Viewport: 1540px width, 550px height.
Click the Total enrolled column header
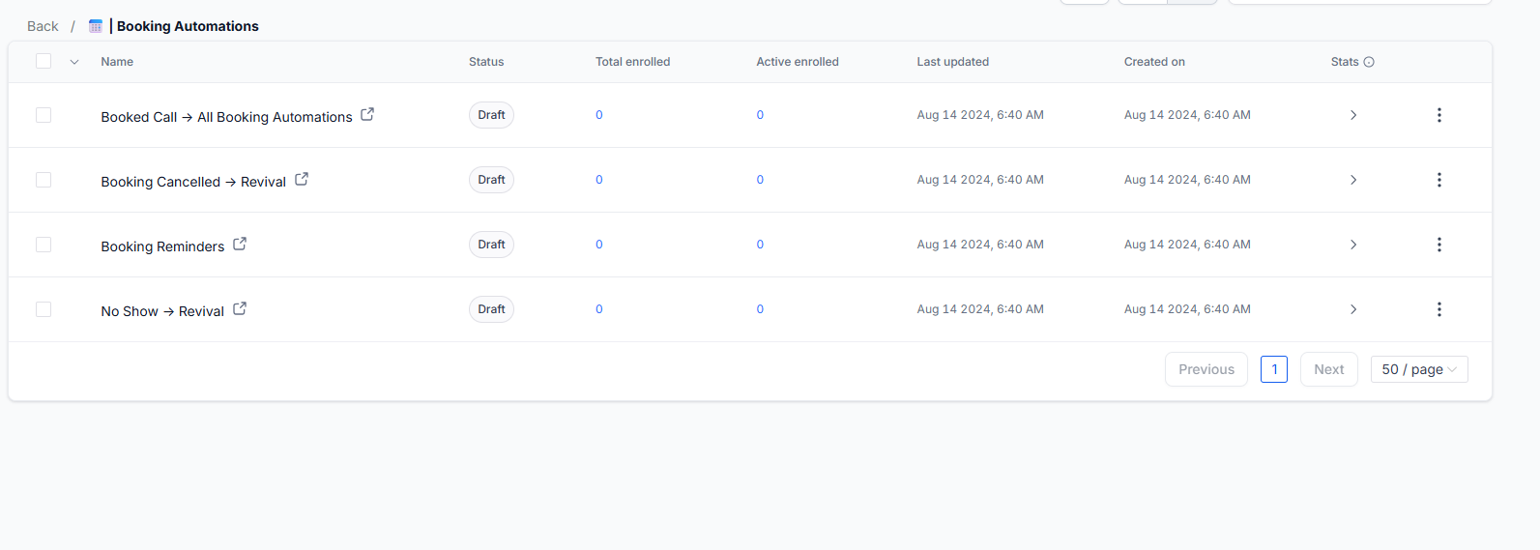pyautogui.click(x=632, y=62)
